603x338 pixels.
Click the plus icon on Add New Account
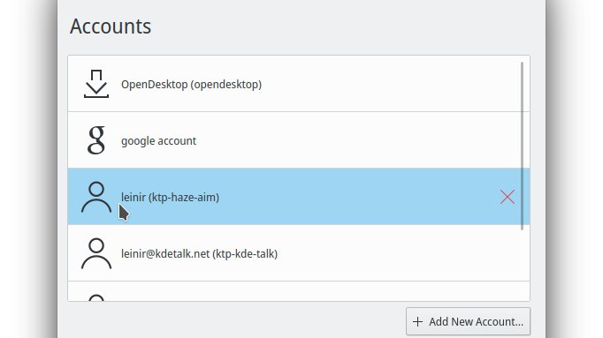[x=417, y=321]
